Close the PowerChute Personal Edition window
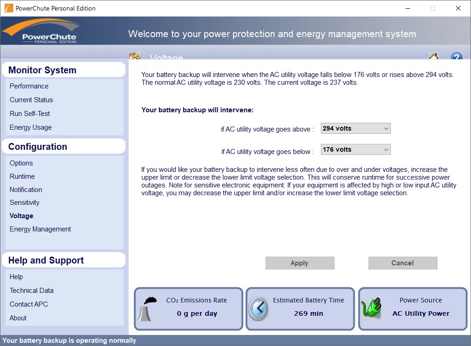This screenshot has height=346, width=471. [458, 8]
